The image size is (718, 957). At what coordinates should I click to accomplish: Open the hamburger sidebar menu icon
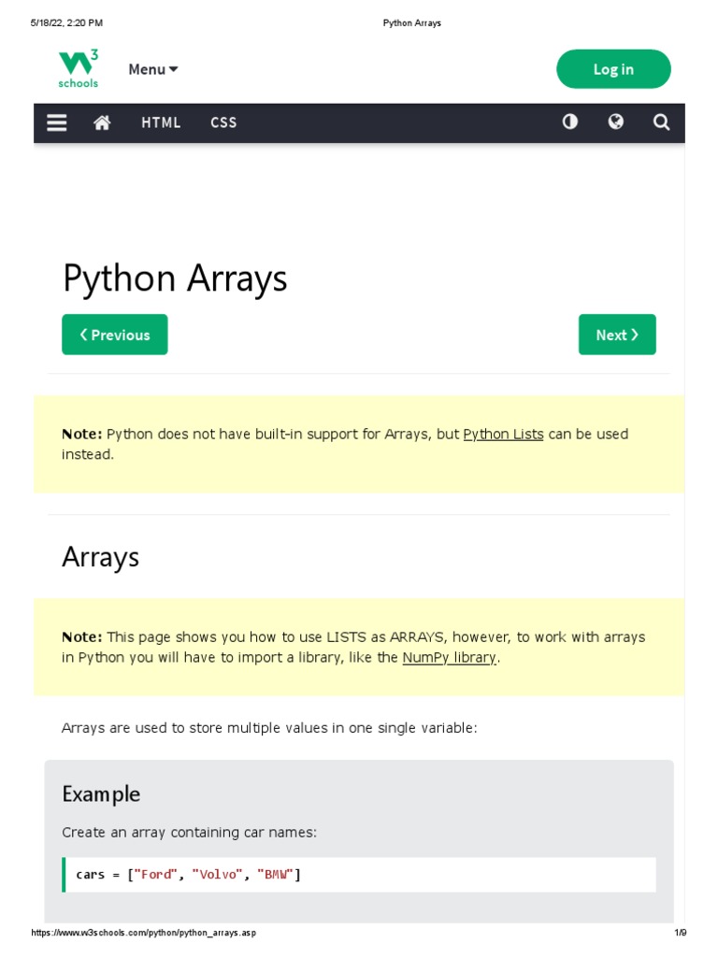[x=57, y=122]
